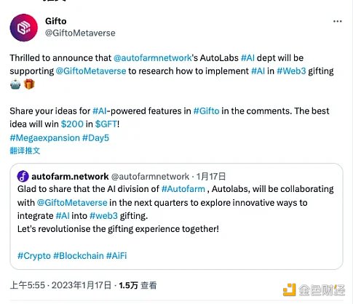Open the #Gifto hashtag
Viewport: 353px width, 304px height.
[207, 111]
